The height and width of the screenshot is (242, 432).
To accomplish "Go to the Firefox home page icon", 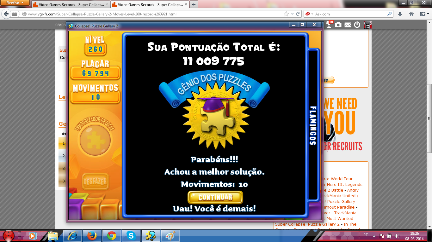I will click(x=411, y=14).
